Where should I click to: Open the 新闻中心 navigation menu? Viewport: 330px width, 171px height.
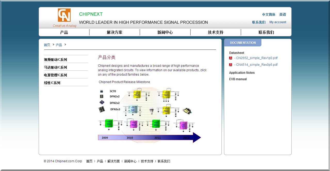coord(165,32)
